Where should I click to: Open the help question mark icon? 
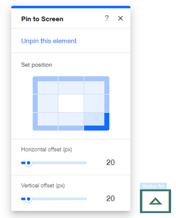[x=107, y=18]
